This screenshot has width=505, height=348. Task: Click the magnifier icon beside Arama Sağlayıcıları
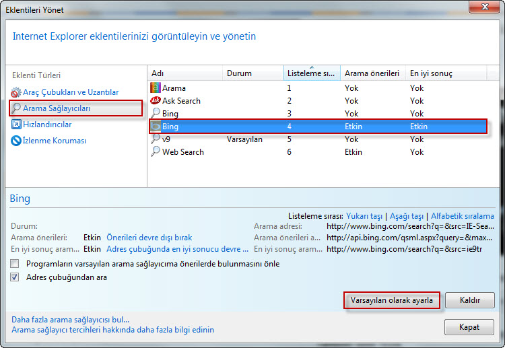coord(16,108)
